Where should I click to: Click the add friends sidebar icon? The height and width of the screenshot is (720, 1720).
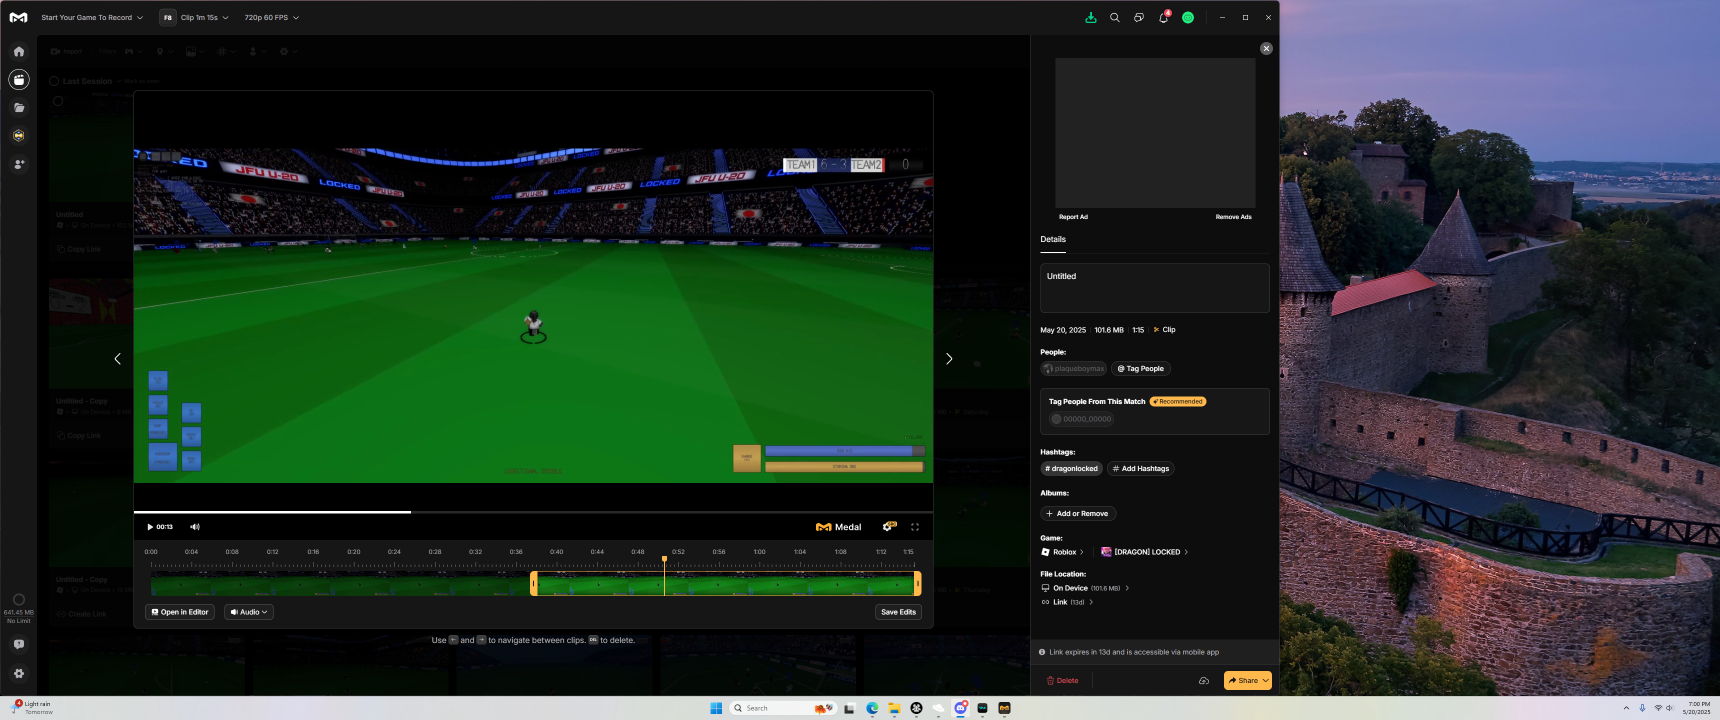click(x=18, y=163)
